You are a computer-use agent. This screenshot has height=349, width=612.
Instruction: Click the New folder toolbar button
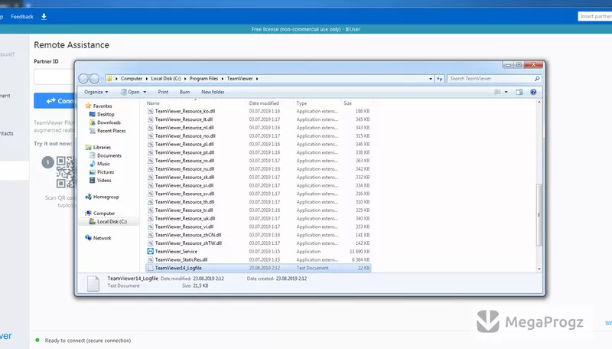point(213,92)
